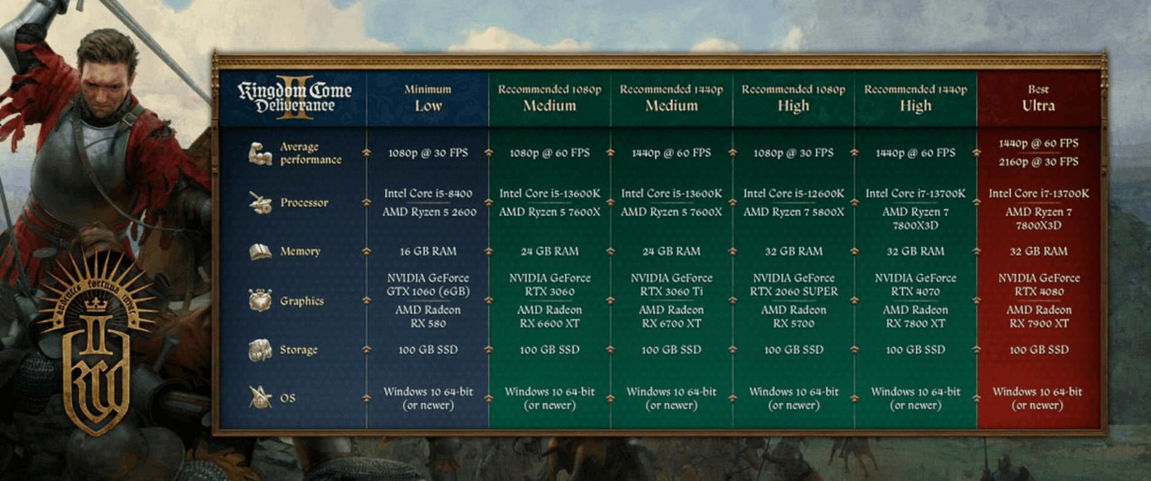Click Windows 10 64-bit in Ultra column
This screenshot has width=1151, height=481.
click(1038, 392)
